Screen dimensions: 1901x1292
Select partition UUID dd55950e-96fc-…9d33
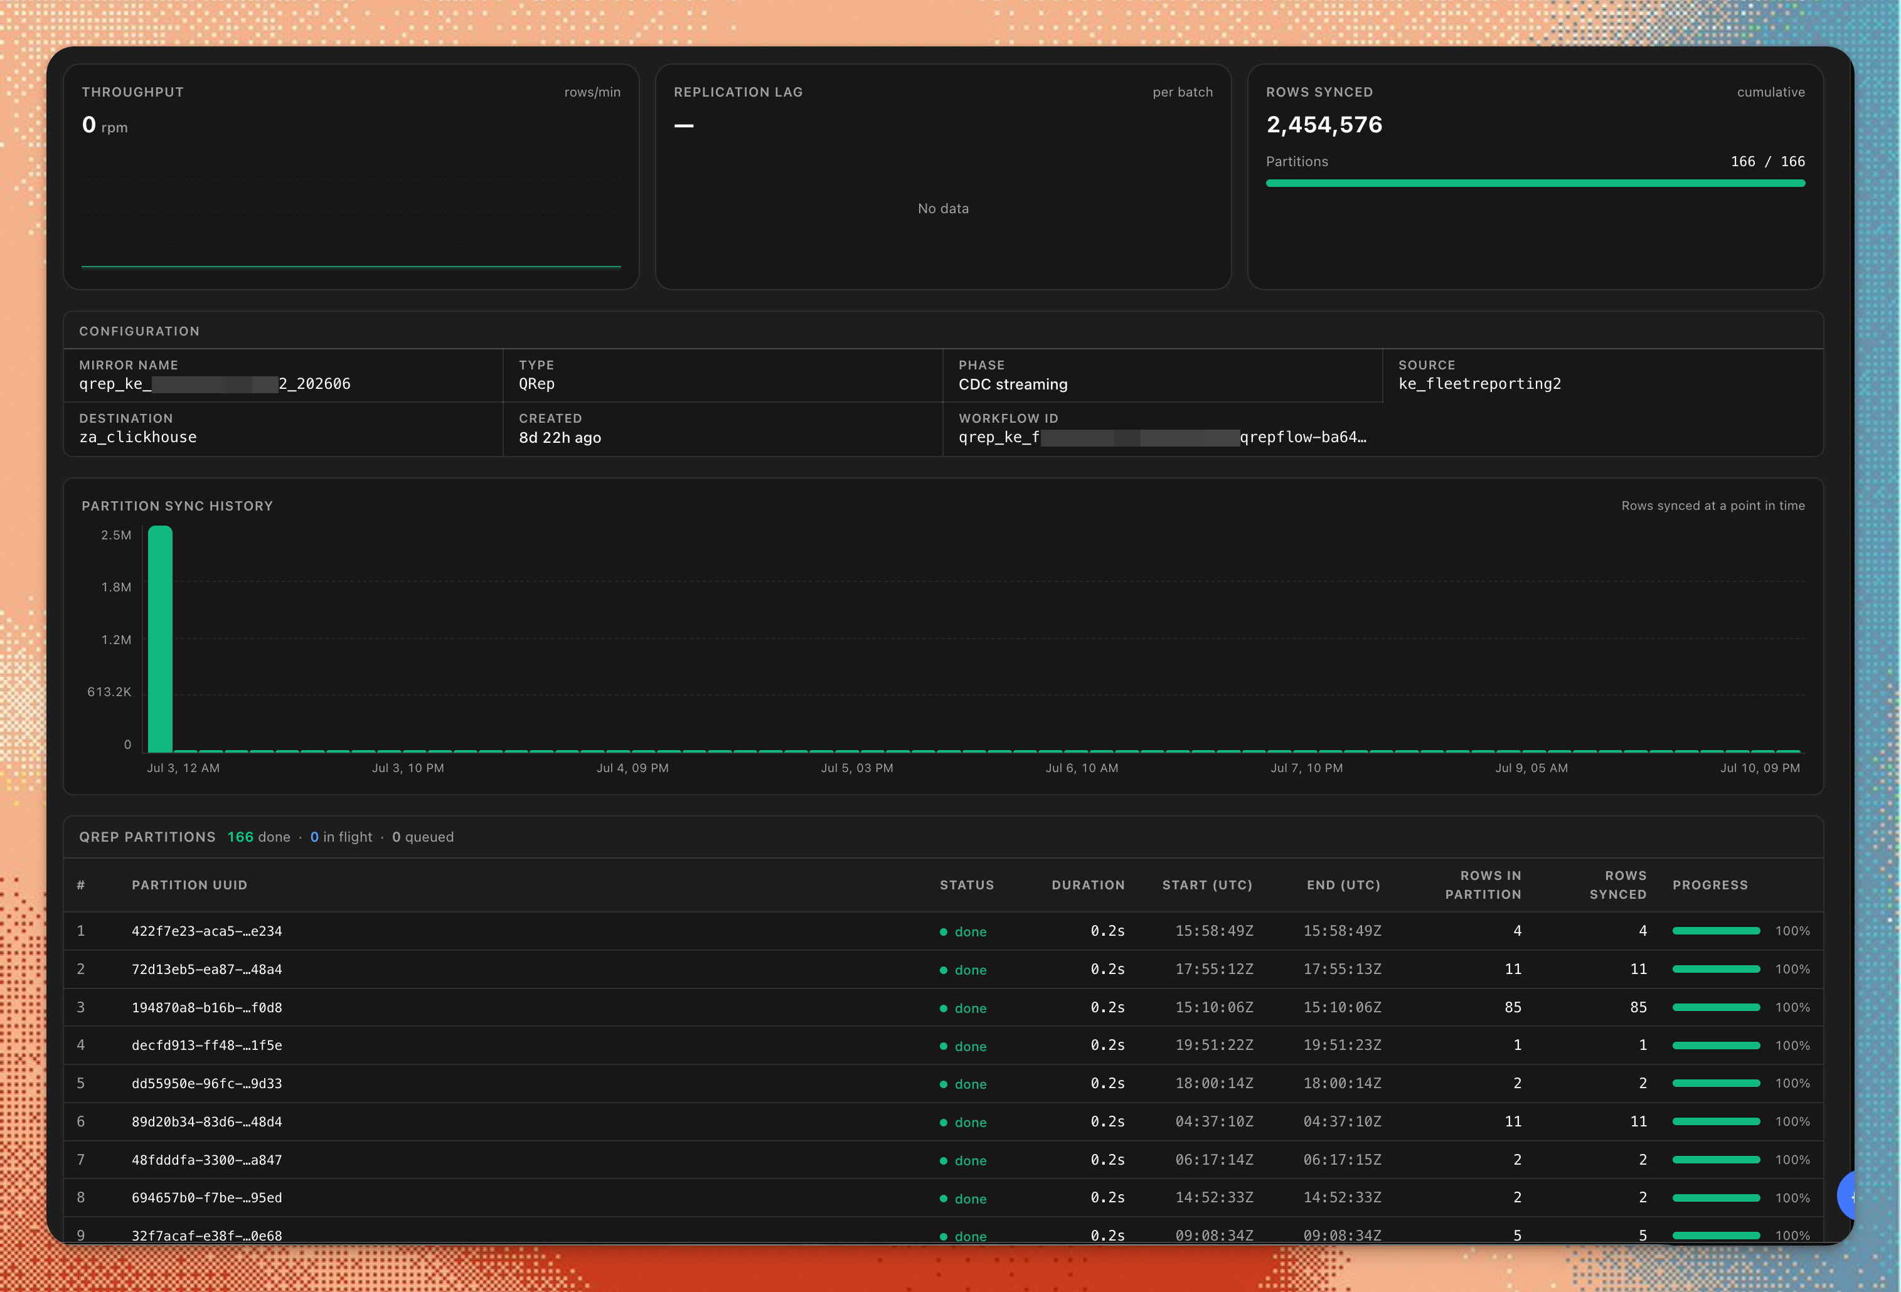tap(207, 1084)
